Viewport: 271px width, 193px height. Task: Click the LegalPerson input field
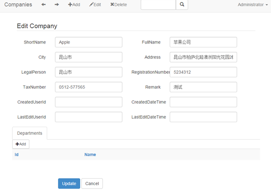89,72
